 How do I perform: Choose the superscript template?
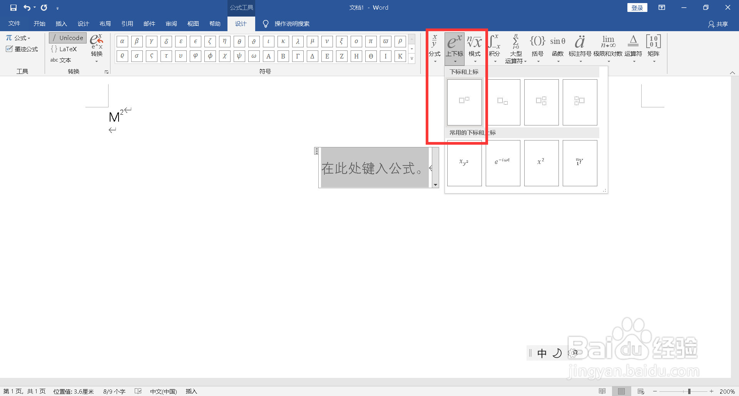point(465,102)
